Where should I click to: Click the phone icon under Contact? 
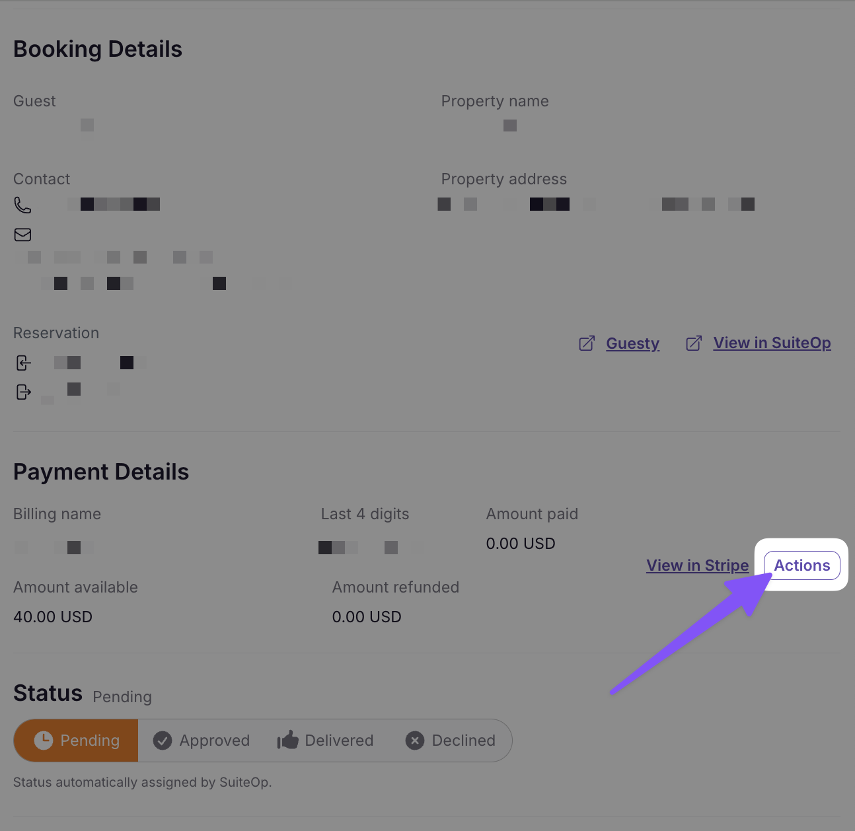(22, 205)
